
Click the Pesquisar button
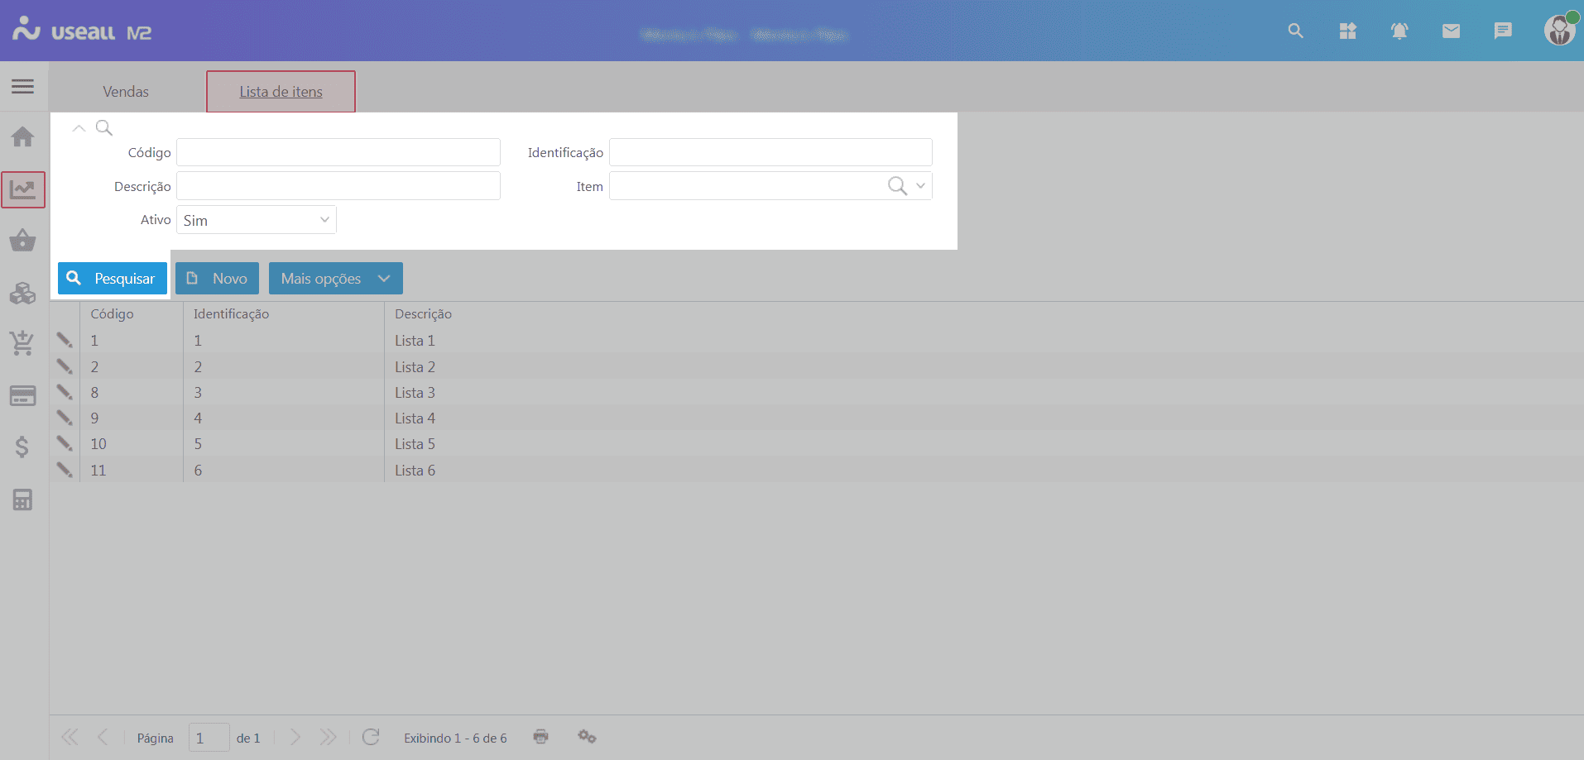tap(113, 279)
